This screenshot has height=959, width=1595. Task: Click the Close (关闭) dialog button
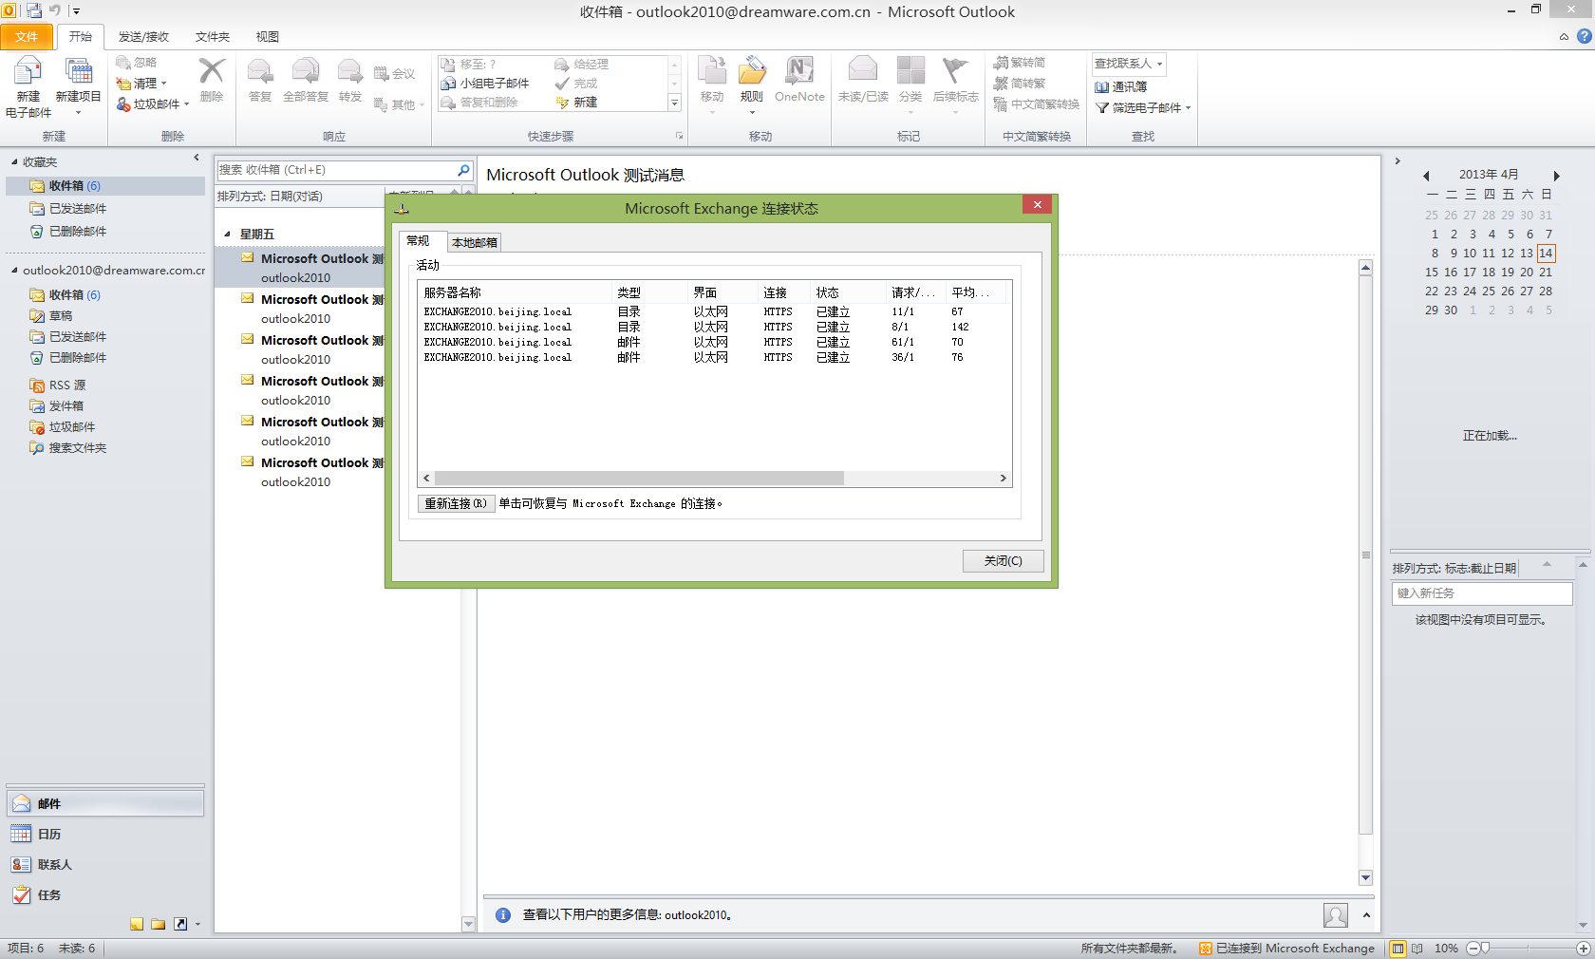tap(1003, 561)
